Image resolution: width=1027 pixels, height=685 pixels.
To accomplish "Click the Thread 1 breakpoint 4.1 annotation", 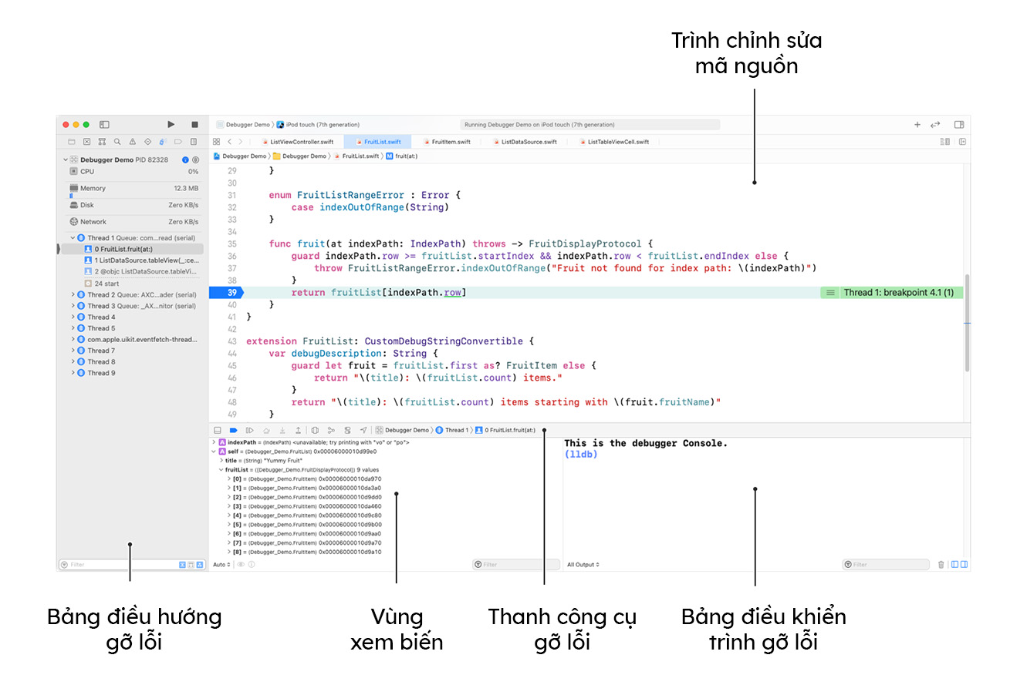I will click(890, 292).
